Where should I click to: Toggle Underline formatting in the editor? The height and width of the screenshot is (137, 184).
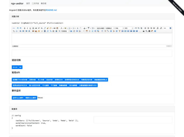pos(30,28)
